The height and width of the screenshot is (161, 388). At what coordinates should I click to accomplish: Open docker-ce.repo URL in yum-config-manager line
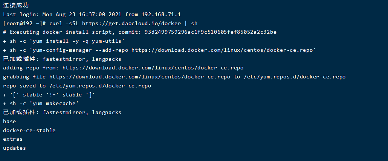point(222,50)
